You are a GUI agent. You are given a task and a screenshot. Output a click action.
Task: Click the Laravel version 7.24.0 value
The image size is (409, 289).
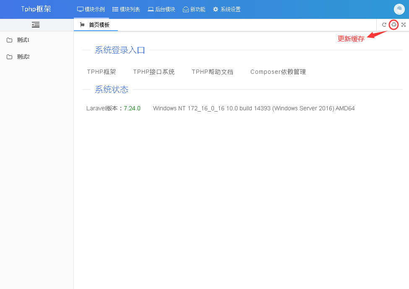pyautogui.click(x=132, y=108)
